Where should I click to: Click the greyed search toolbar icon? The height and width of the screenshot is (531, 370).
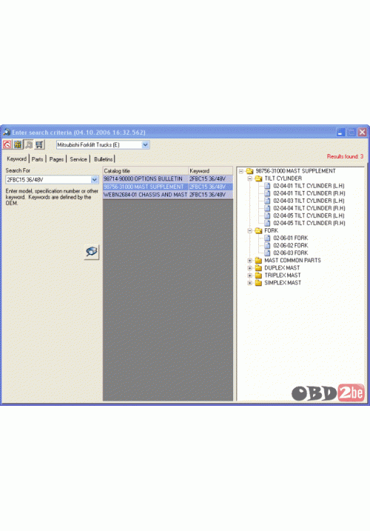[x=29, y=144]
